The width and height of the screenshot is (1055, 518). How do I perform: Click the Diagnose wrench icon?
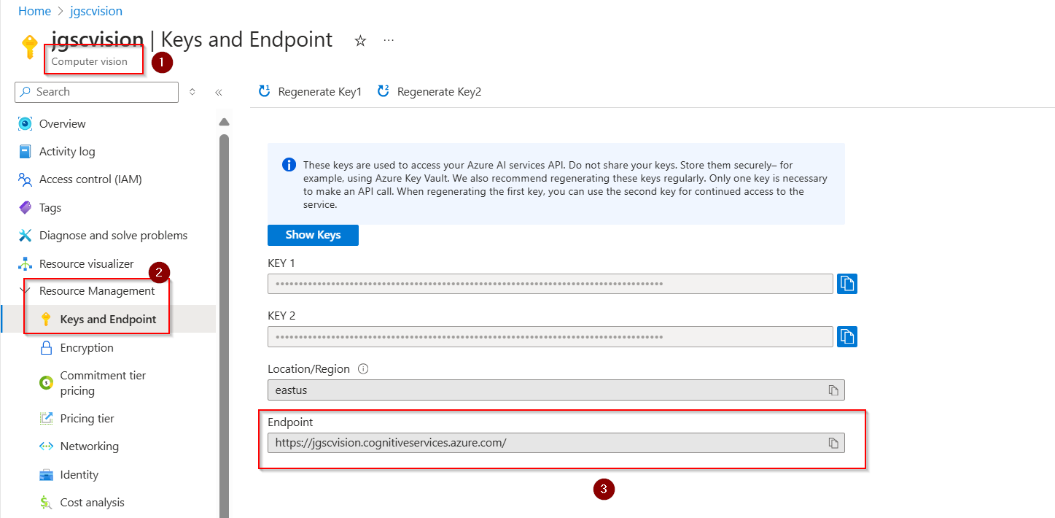(26, 236)
